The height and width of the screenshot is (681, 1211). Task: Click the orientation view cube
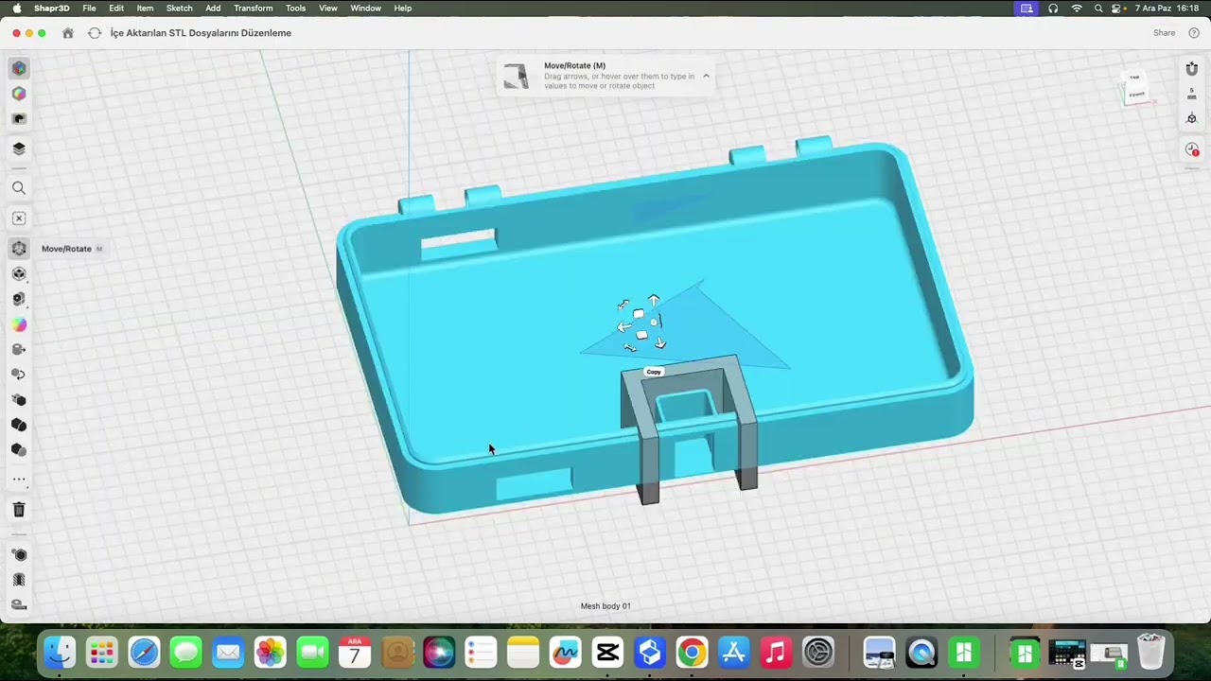coord(1135,89)
